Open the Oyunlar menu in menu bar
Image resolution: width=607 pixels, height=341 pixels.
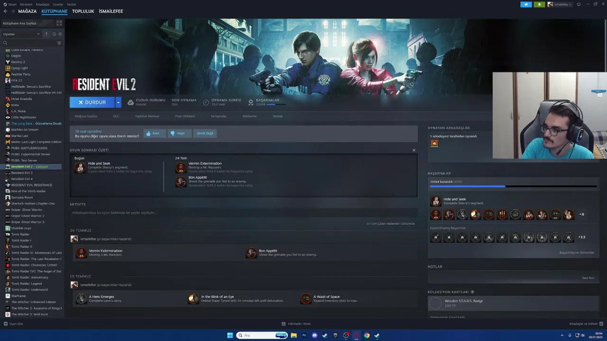pos(58,4)
